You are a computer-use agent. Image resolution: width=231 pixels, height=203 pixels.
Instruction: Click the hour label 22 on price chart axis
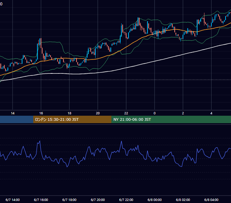coord(126,113)
